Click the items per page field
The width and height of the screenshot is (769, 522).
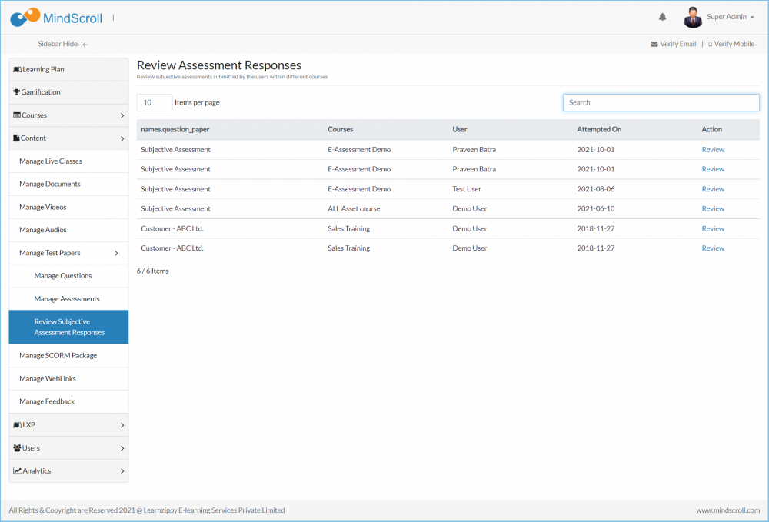click(155, 102)
